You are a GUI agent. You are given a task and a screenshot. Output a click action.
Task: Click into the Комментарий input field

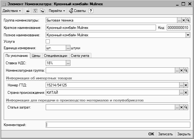[117, 125]
